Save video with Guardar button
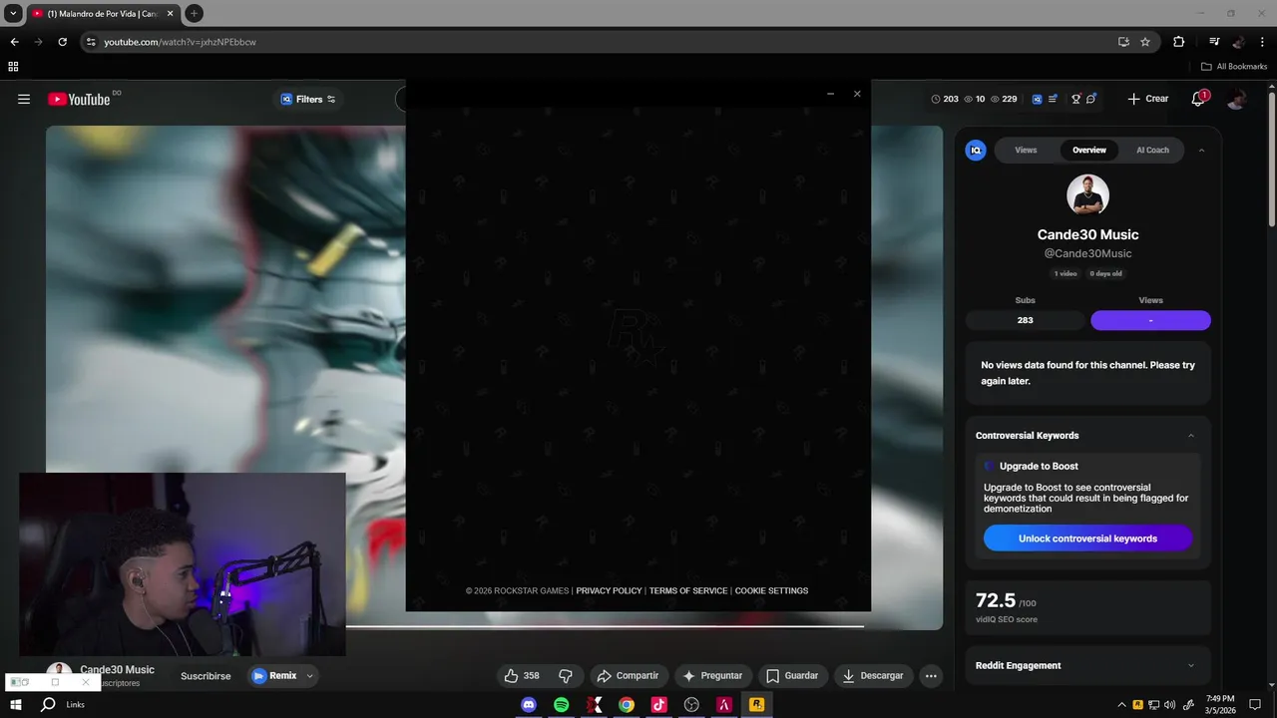This screenshot has height=718, width=1277. click(791, 676)
